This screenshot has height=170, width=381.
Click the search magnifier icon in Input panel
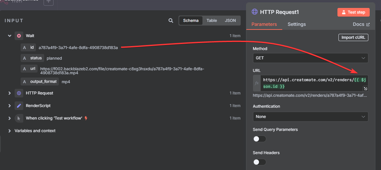[171, 21]
